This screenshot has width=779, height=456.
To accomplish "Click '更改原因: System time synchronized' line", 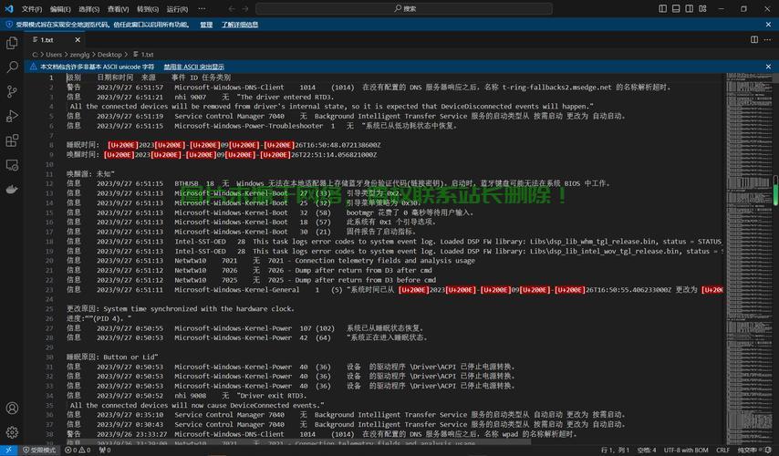I will (181, 308).
